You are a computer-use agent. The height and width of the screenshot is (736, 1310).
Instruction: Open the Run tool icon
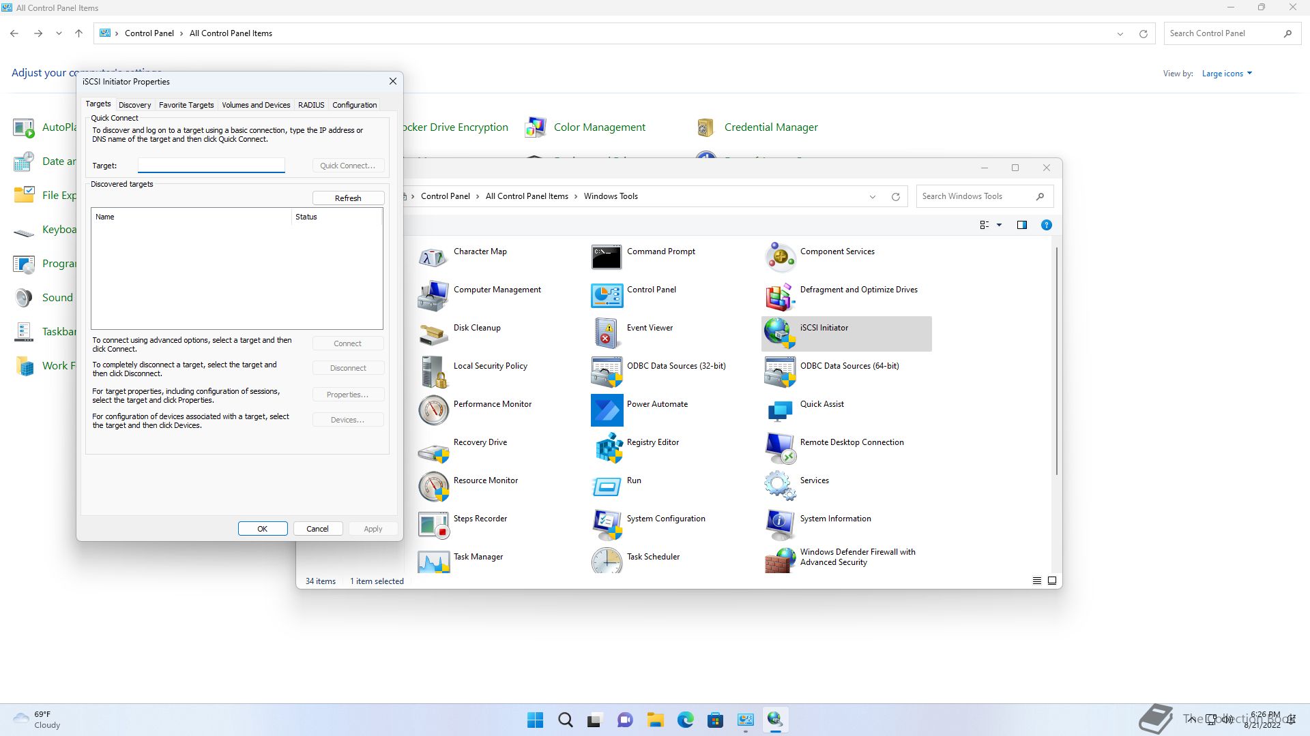coord(607,487)
